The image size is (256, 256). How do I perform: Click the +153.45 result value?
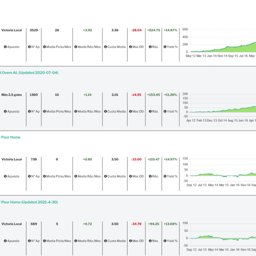154,95
